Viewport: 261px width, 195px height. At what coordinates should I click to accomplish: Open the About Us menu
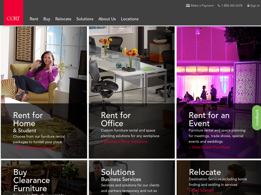[107, 19]
